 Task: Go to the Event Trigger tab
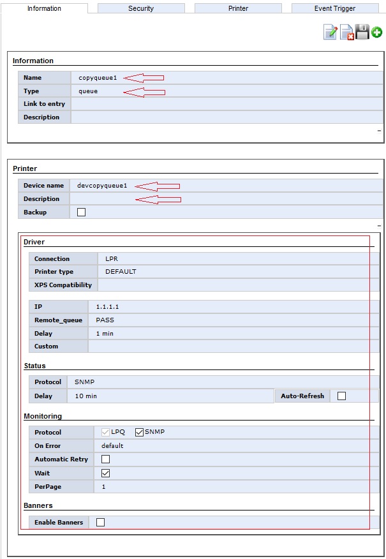335,8
